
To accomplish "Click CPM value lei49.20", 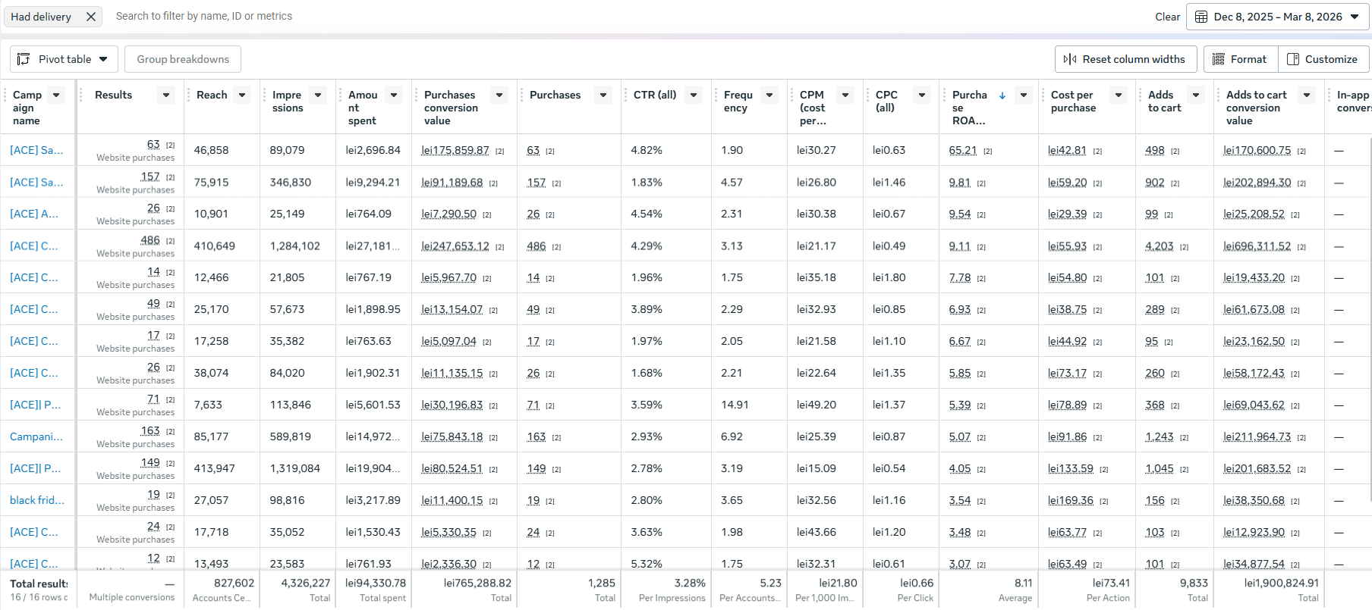I will click(817, 405).
